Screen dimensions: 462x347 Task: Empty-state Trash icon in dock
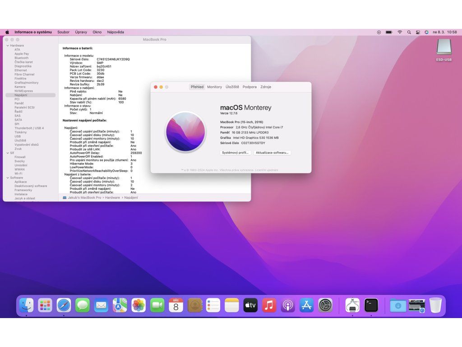coord(435,305)
